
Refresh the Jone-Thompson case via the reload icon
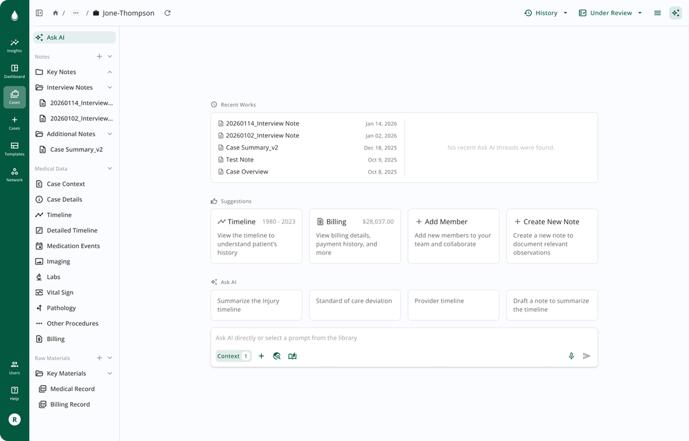(167, 13)
